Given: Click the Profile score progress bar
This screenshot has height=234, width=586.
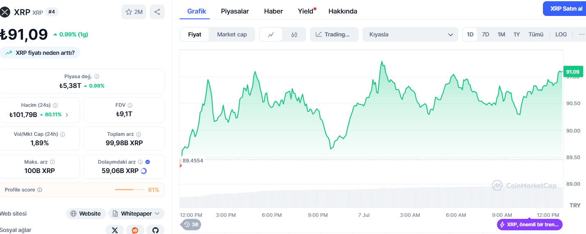Looking at the screenshot, I should 130,190.
